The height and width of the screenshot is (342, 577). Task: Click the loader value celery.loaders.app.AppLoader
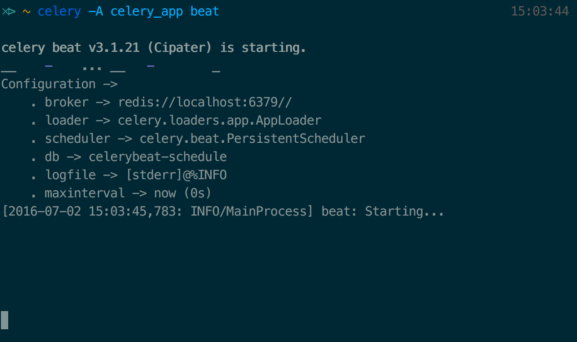pyautogui.click(x=219, y=121)
